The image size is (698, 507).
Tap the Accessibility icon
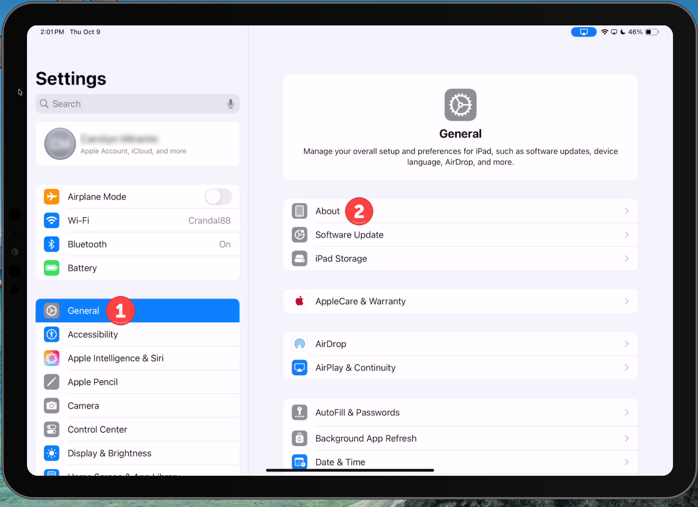point(52,334)
